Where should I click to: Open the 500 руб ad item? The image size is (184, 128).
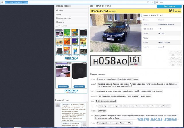(x=83, y=42)
